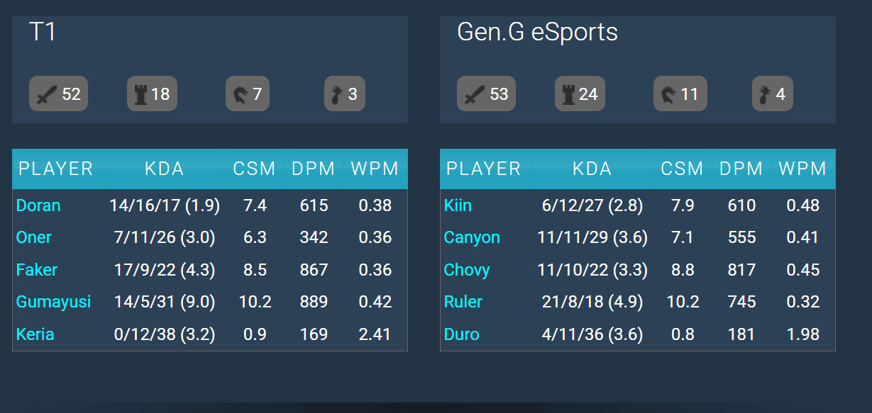Open Keria's player link
The width and height of the screenshot is (872, 413).
point(35,334)
